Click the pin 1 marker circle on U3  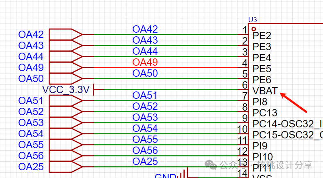pos(254,29)
